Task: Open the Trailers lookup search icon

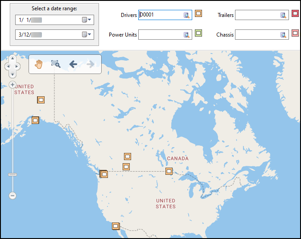Action: (x=283, y=16)
